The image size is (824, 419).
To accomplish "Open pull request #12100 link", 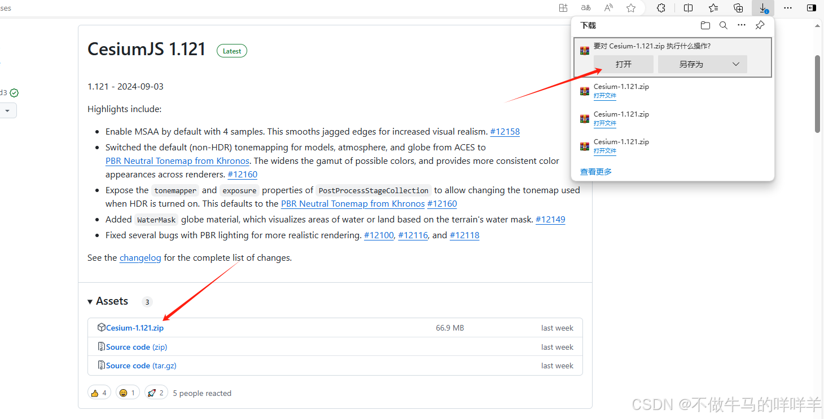I will (x=379, y=235).
